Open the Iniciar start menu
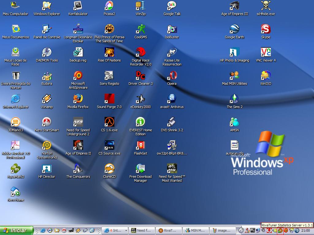The height and width of the screenshot is (235, 314). coord(17,230)
